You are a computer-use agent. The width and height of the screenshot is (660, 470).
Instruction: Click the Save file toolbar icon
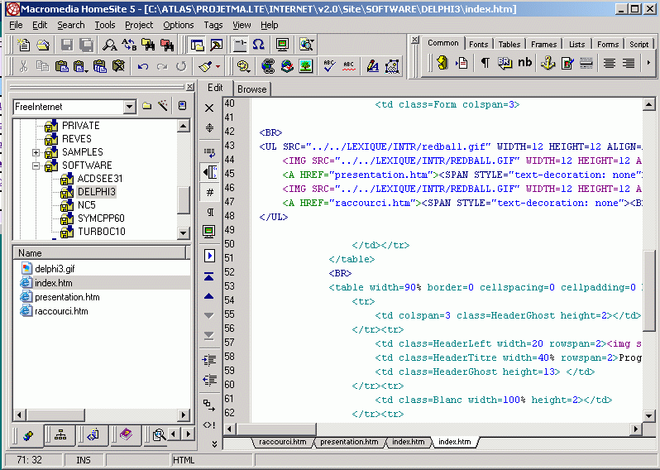pyautogui.click(x=66, y=45)
